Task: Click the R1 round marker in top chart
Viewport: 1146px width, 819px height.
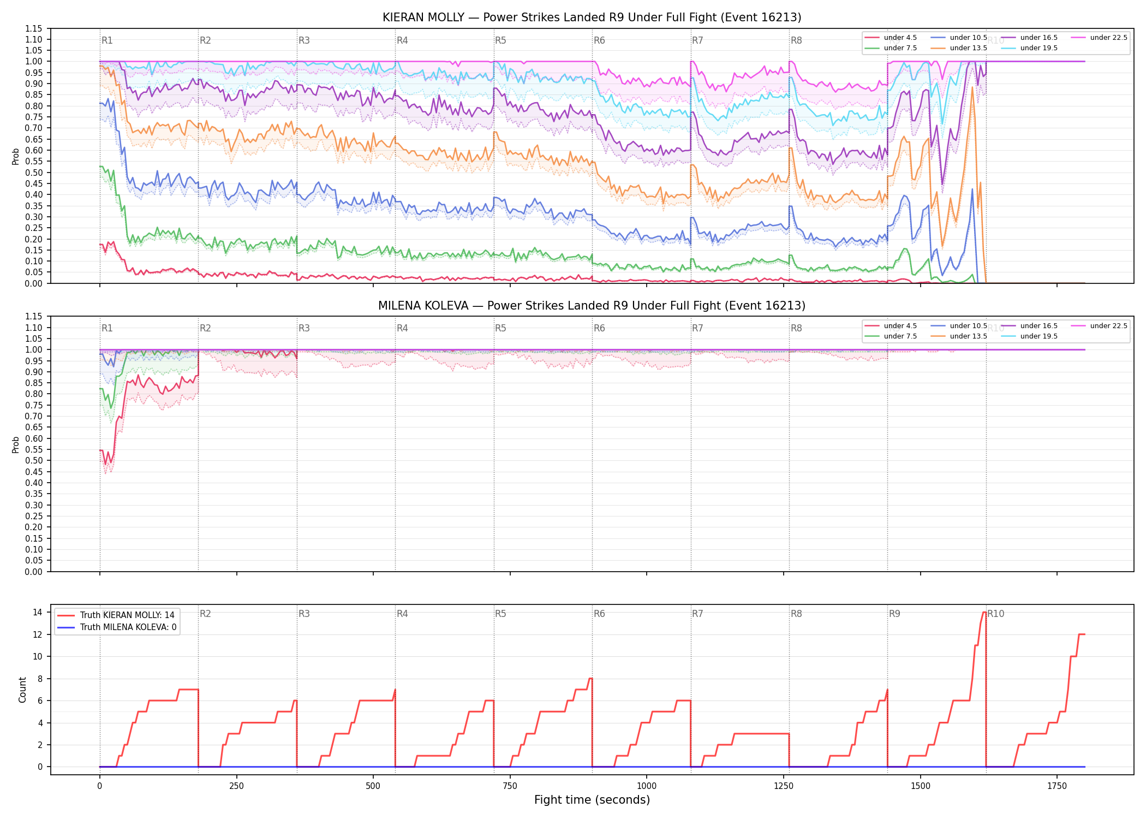Action: point(107,40)
